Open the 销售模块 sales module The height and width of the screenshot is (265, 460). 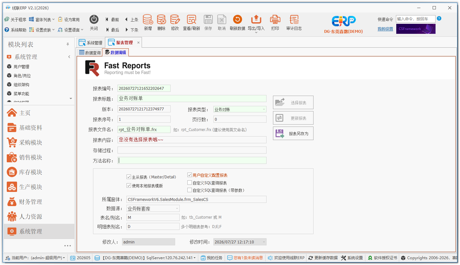point(39,157)
